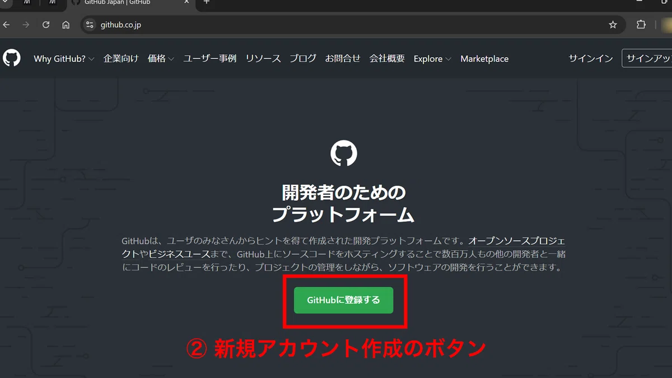This screenshot has width=672, height=378.
Task: Click the headline 開発者のための
Action: click(344, 193)
